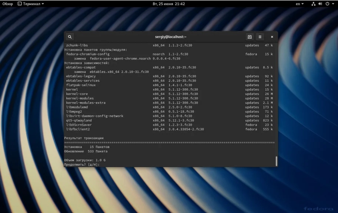Viewport: 338px width, 213px height.
Task: Click the kernel-modules-extra package line
Action: (86, 103)
